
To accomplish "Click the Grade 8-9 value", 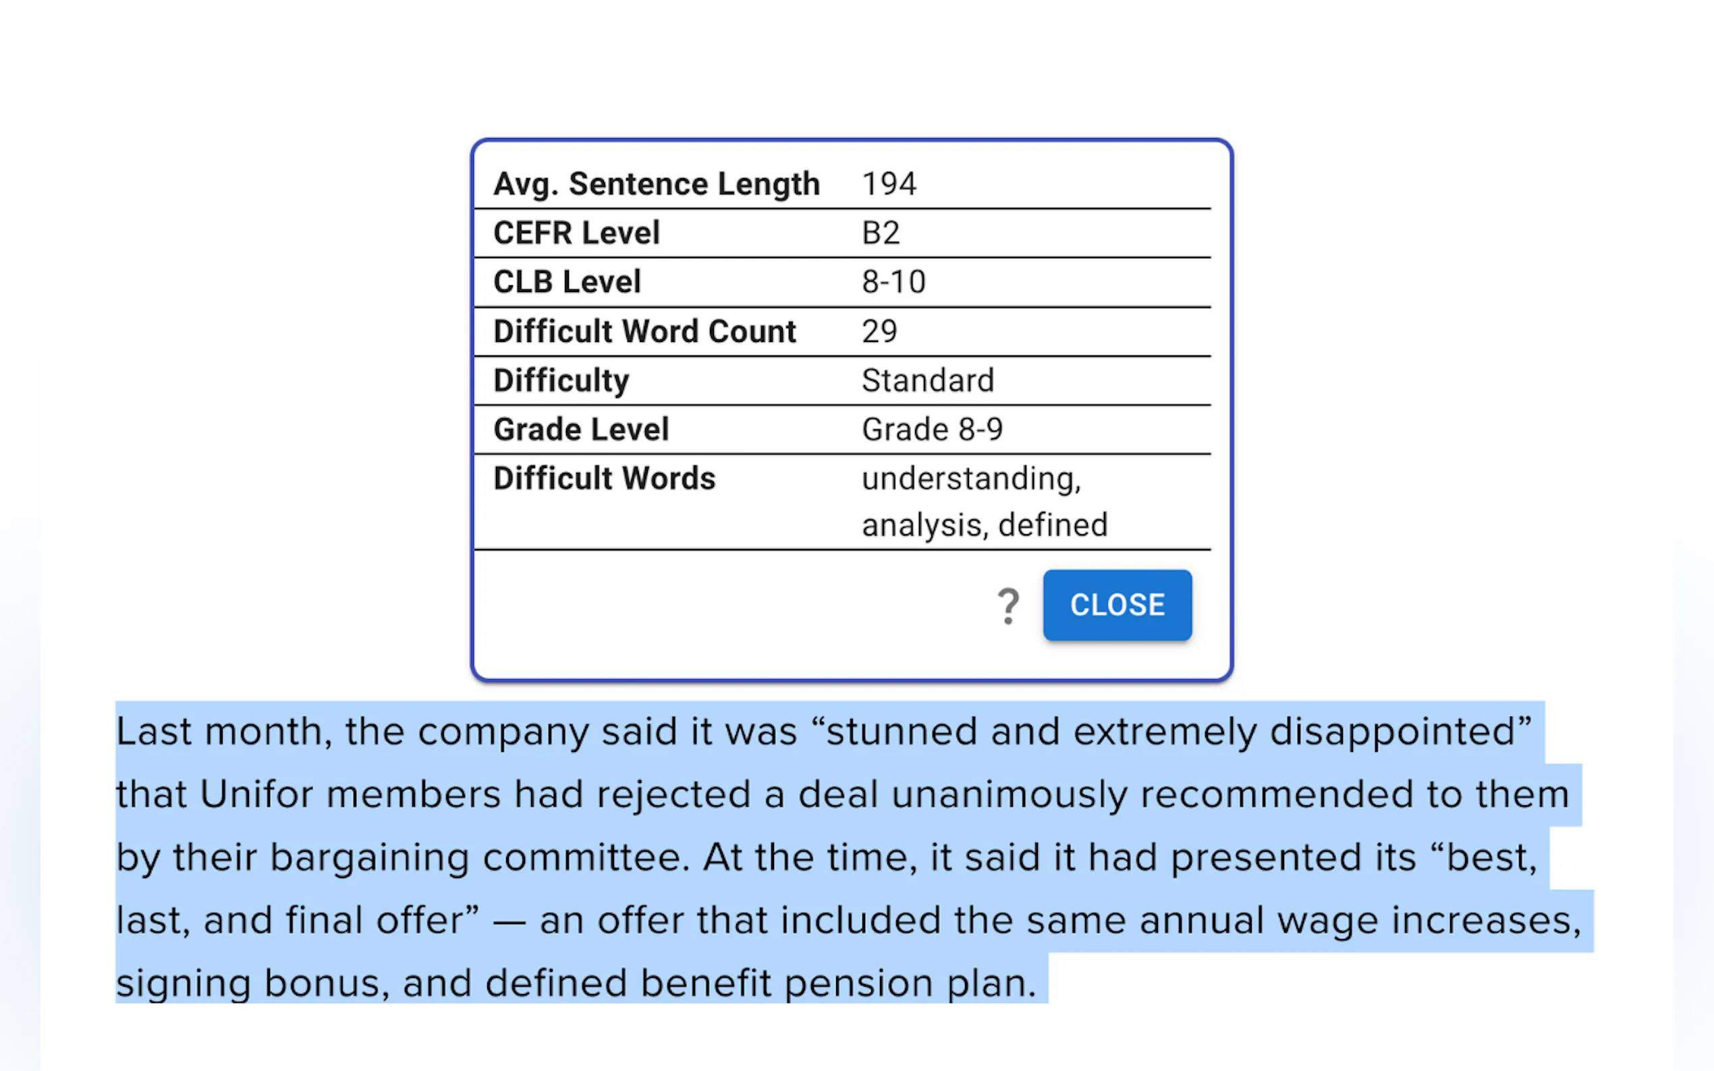I will [x=931, y=429].
